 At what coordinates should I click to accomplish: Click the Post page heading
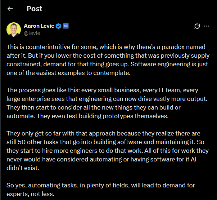[34, 9]
